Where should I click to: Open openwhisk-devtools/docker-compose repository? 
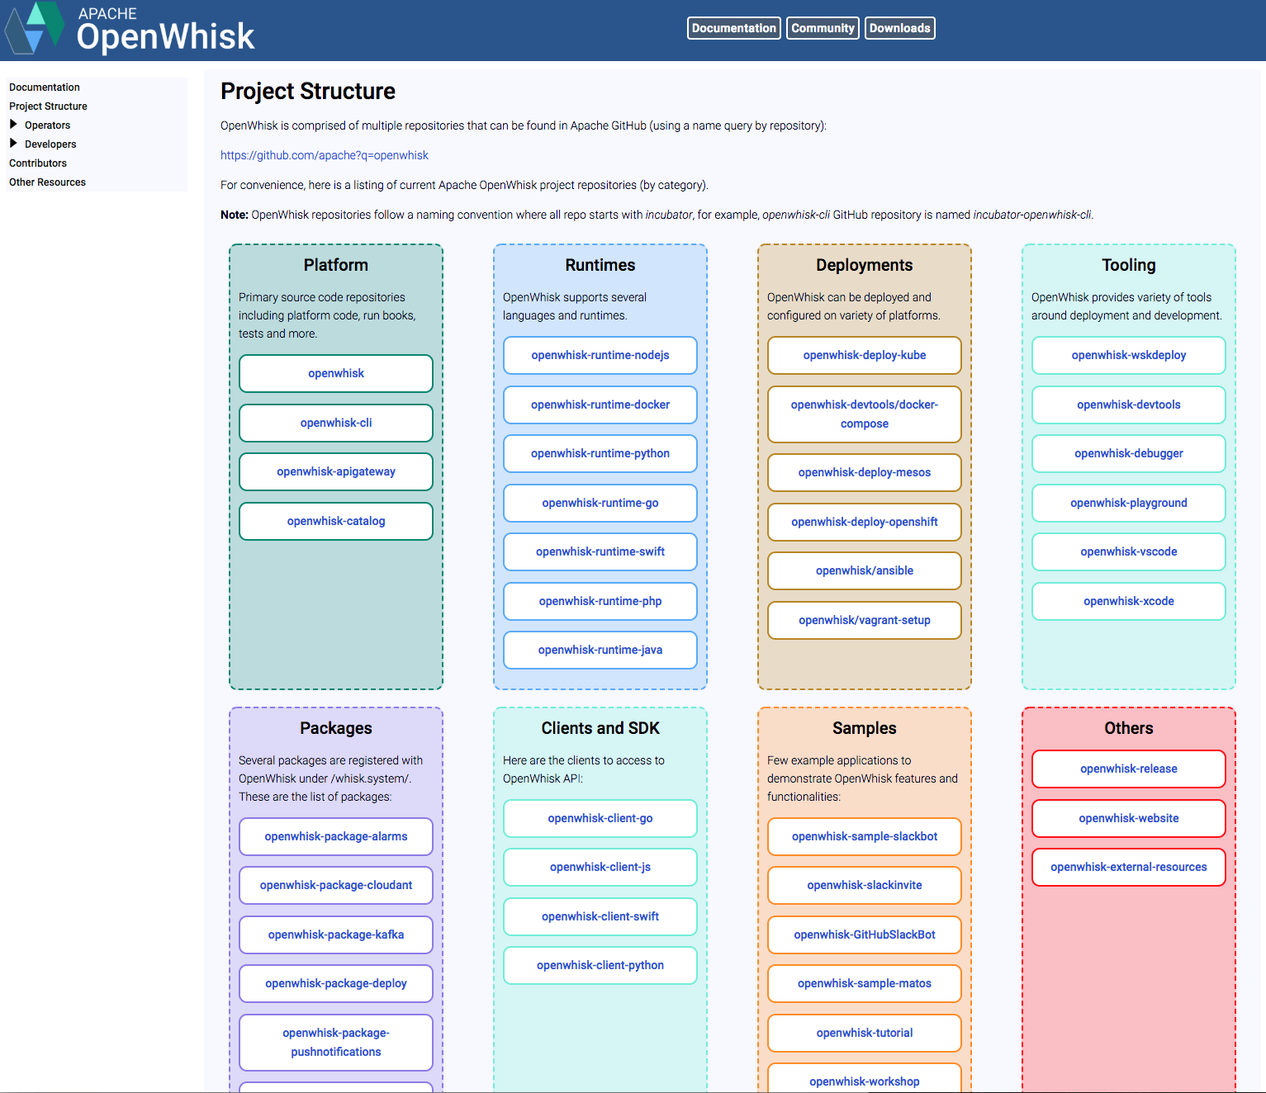[x=865, y=414]
